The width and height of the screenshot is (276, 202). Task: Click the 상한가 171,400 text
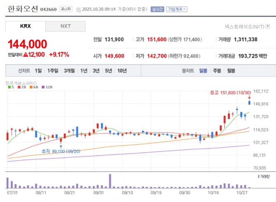185,39
